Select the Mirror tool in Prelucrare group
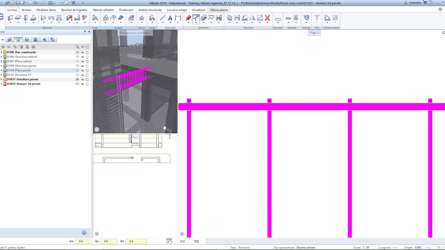 252,18
